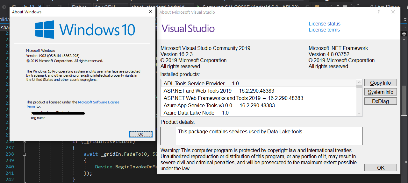This screenshot has height=183, width=408.
Task: Open the License terms link
Action: (x=324, y=30)
